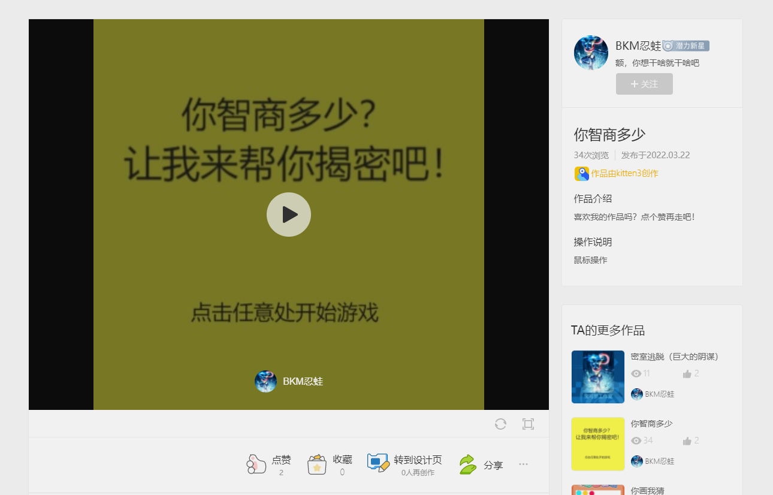Open the 你智商多少 title in the more works list
773x495 pixels.
[x=652, y=424]
